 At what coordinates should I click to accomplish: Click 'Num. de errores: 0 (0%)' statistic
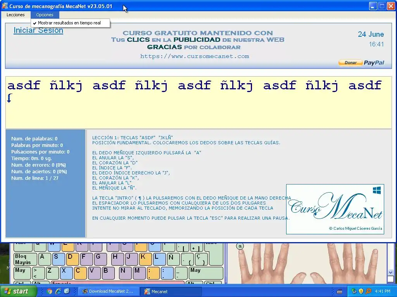(x=38, y=165)
